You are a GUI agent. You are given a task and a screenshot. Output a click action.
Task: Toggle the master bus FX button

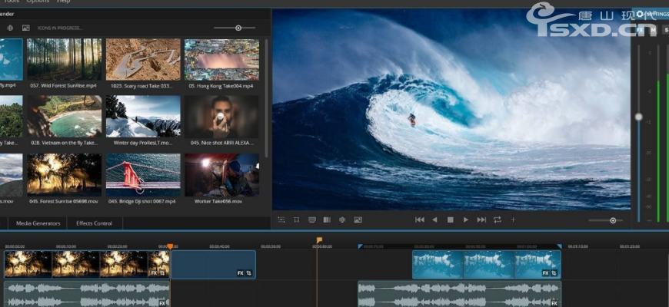pyautogui.click(x=640, y=30)
